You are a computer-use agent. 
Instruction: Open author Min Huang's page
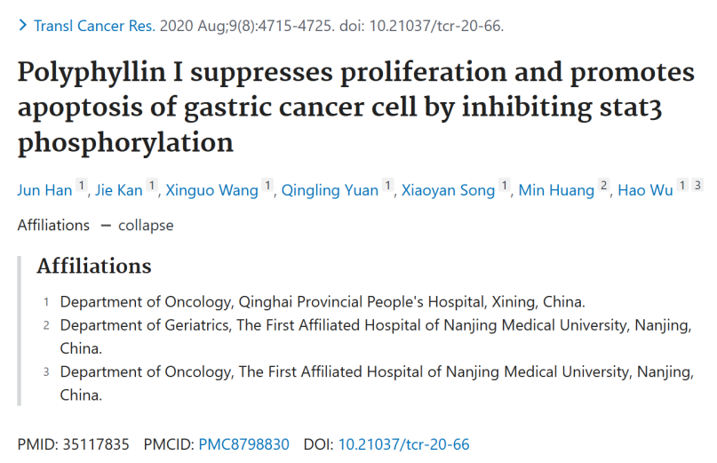556,190
